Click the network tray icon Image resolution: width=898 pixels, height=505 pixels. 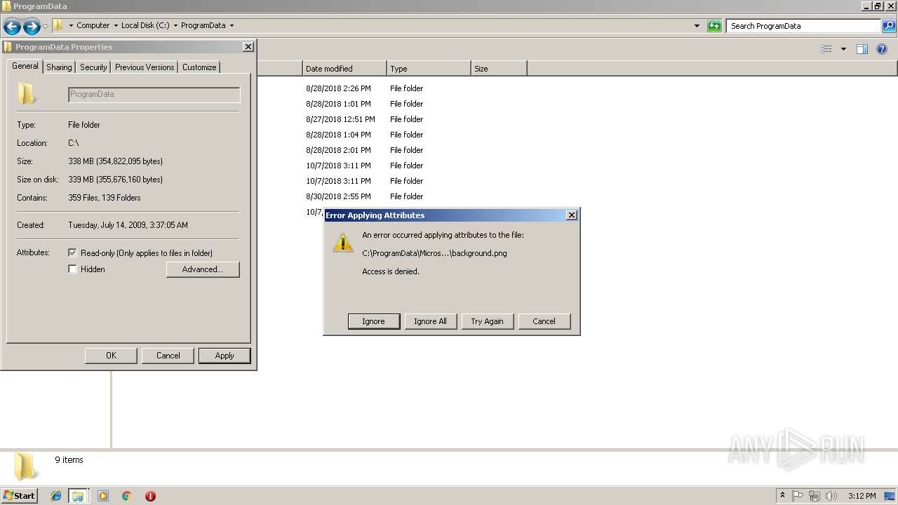point(815,496)
